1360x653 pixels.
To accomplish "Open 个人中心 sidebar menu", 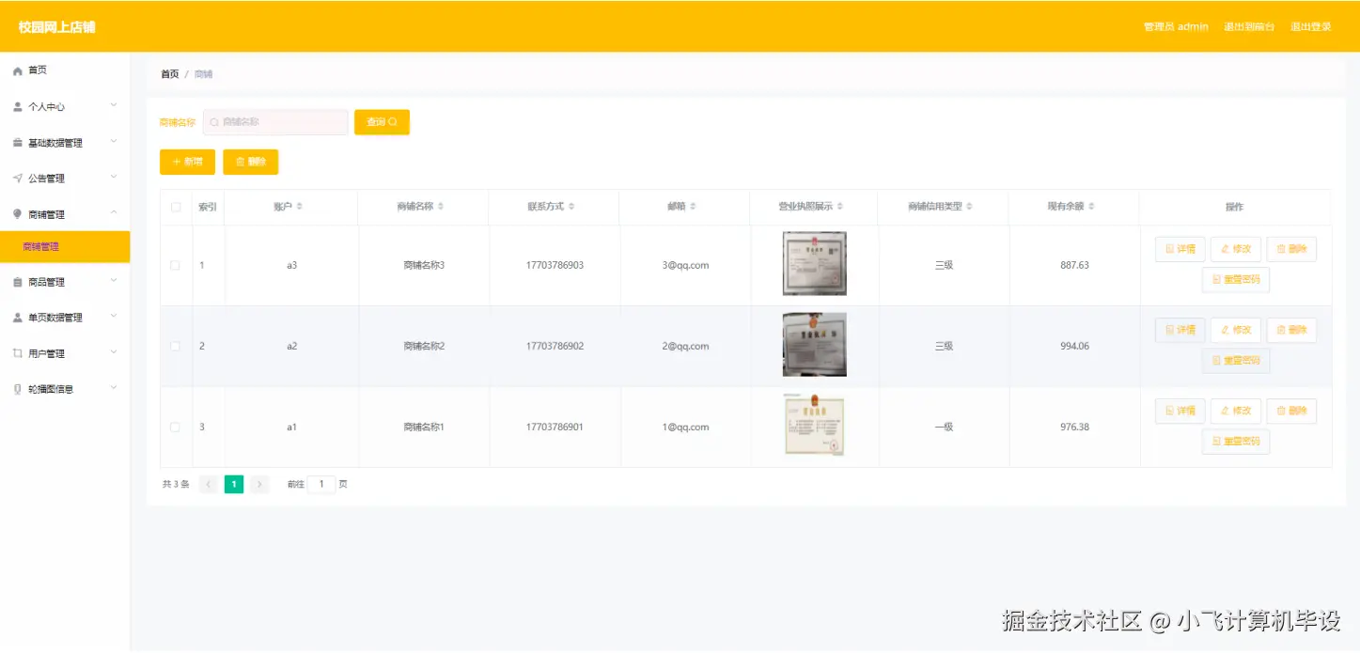I will point(65,107).
